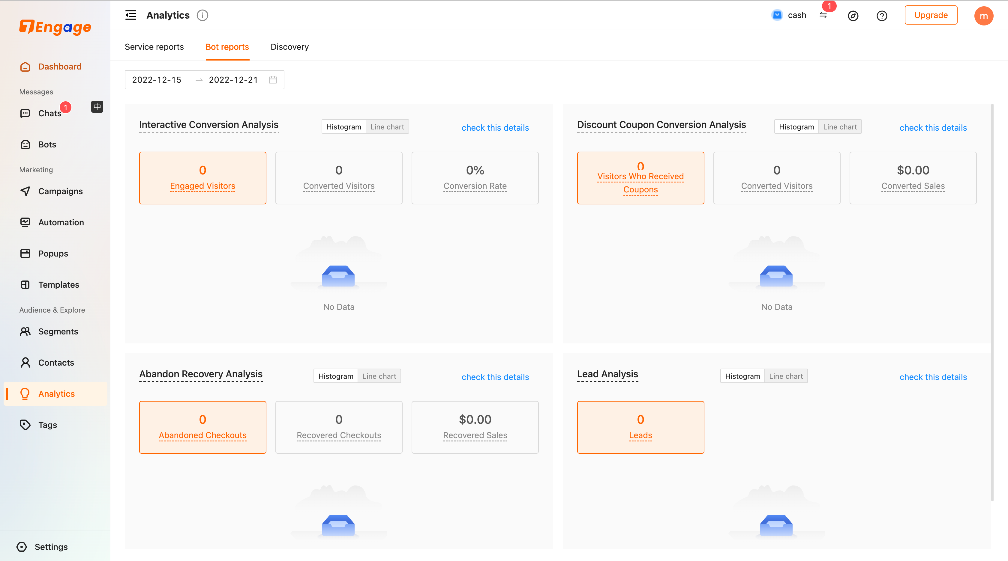Select the Conversion Rate metric card

pos(475,178)
